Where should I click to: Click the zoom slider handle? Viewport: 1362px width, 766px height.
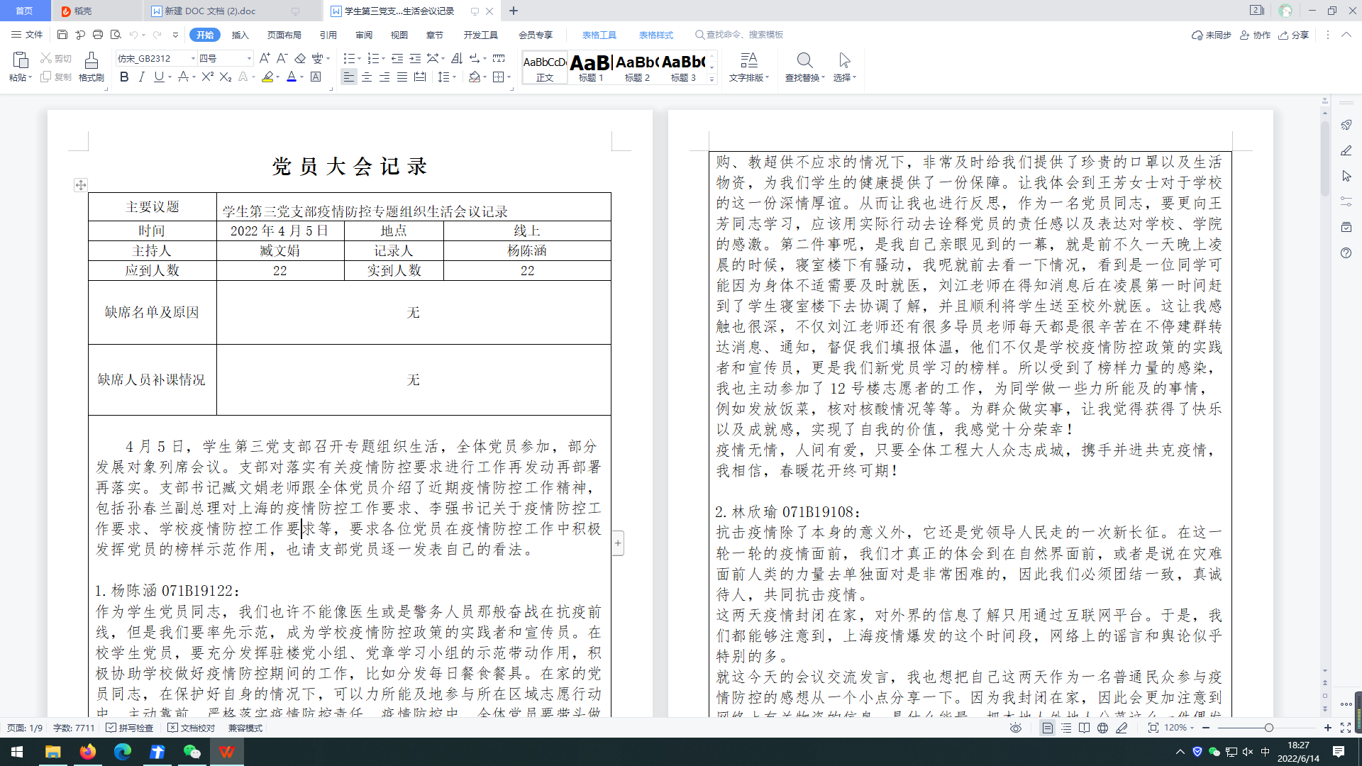[x=1269, y=728]
